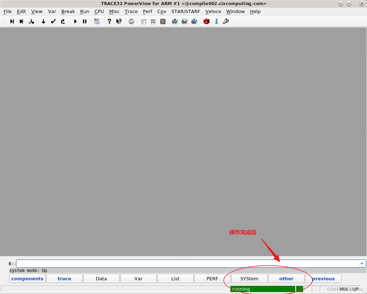Click the blue info system icon
The width and height of the screenshot is (367, 294).
[x=216, y=21]
